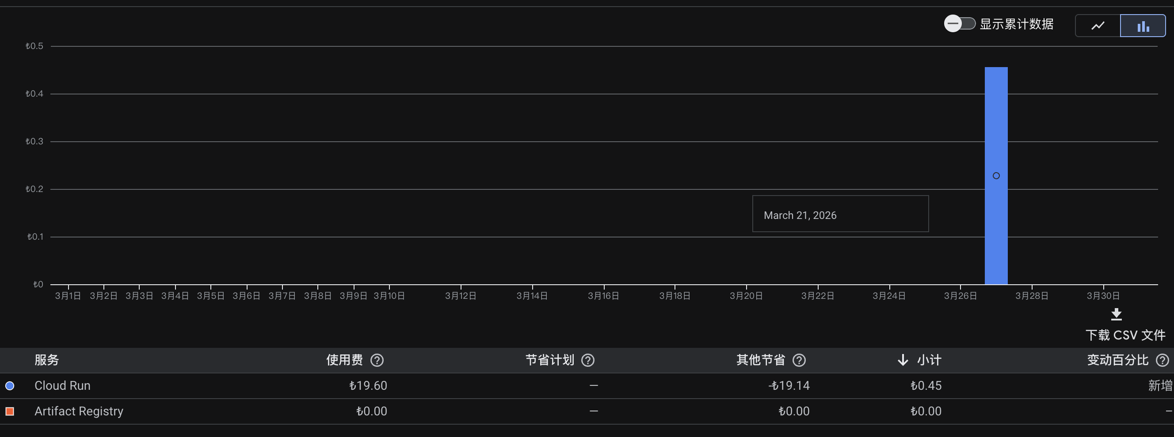Open help icon next to 变动百分比
1174x437 pixels.
coord(1162,361)
